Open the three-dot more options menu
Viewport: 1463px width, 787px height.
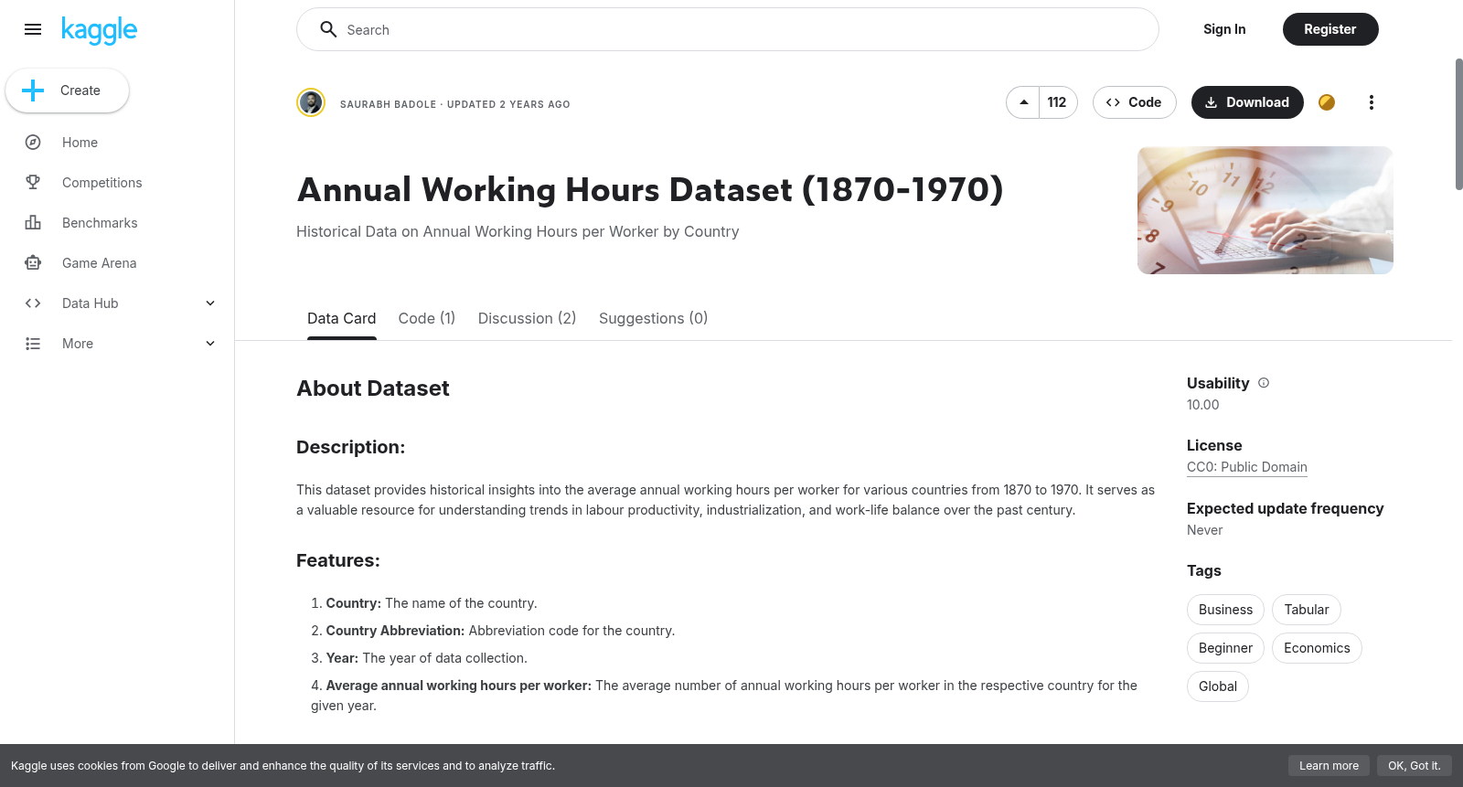click(1371, 102)
